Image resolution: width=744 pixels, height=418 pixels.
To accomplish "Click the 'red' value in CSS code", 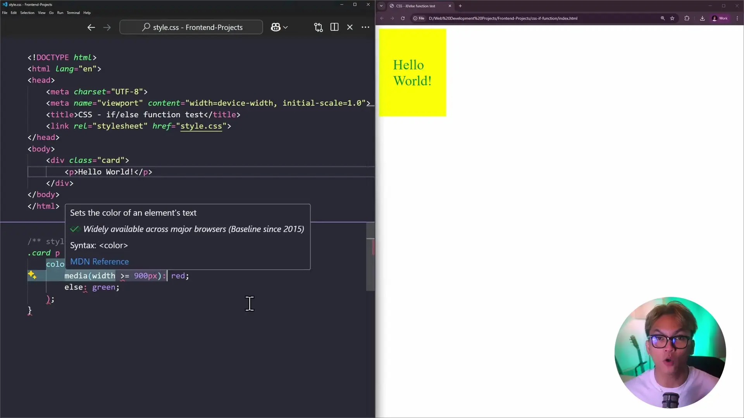I will pyautogui.click(x=178, y=276).
